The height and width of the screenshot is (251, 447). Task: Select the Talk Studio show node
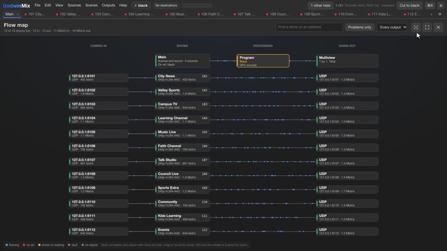[x=183, y=161]
